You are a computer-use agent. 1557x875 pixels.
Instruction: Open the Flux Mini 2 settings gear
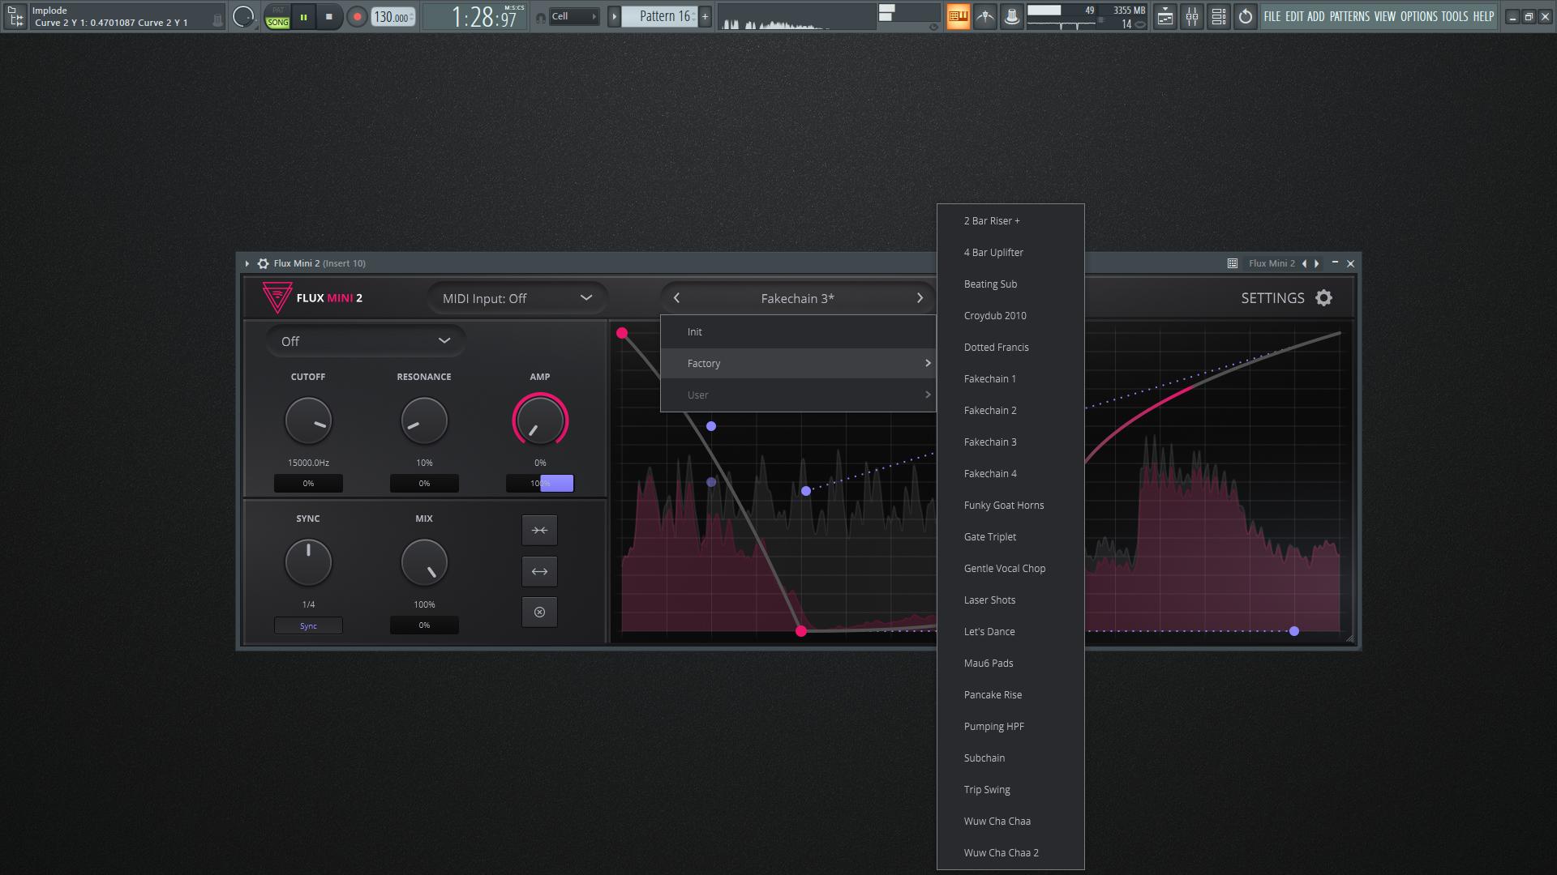(x=1323, y=298)
